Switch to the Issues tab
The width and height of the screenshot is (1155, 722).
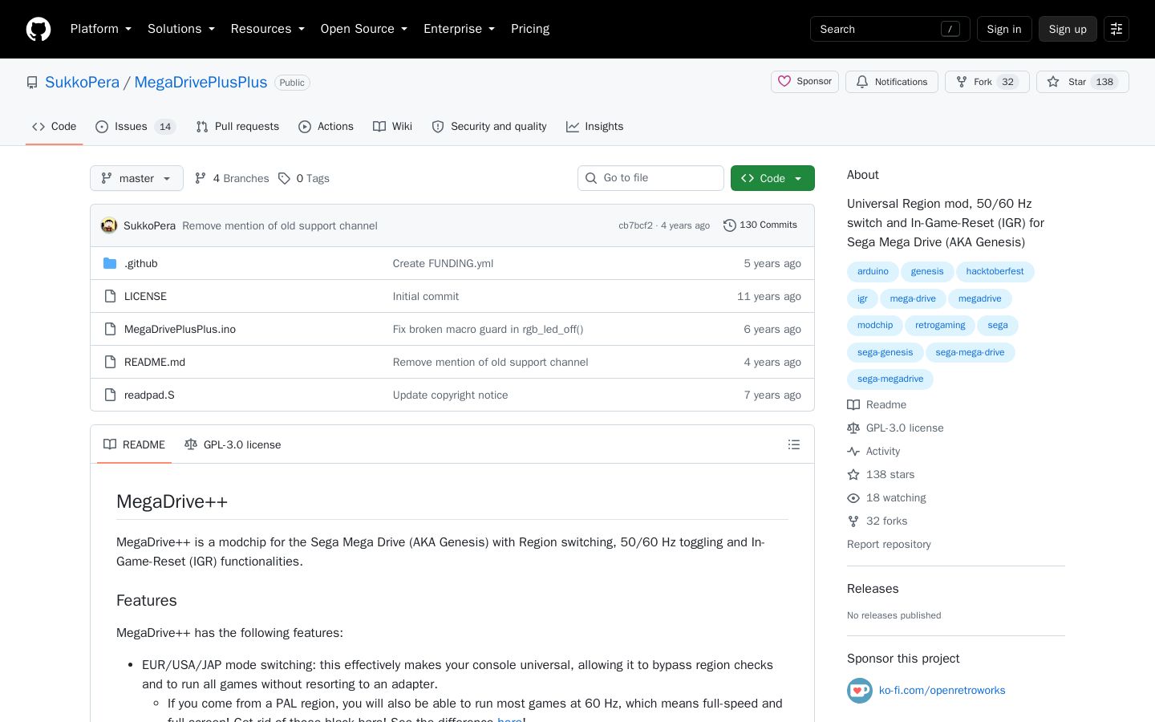(x=136, y=127)
